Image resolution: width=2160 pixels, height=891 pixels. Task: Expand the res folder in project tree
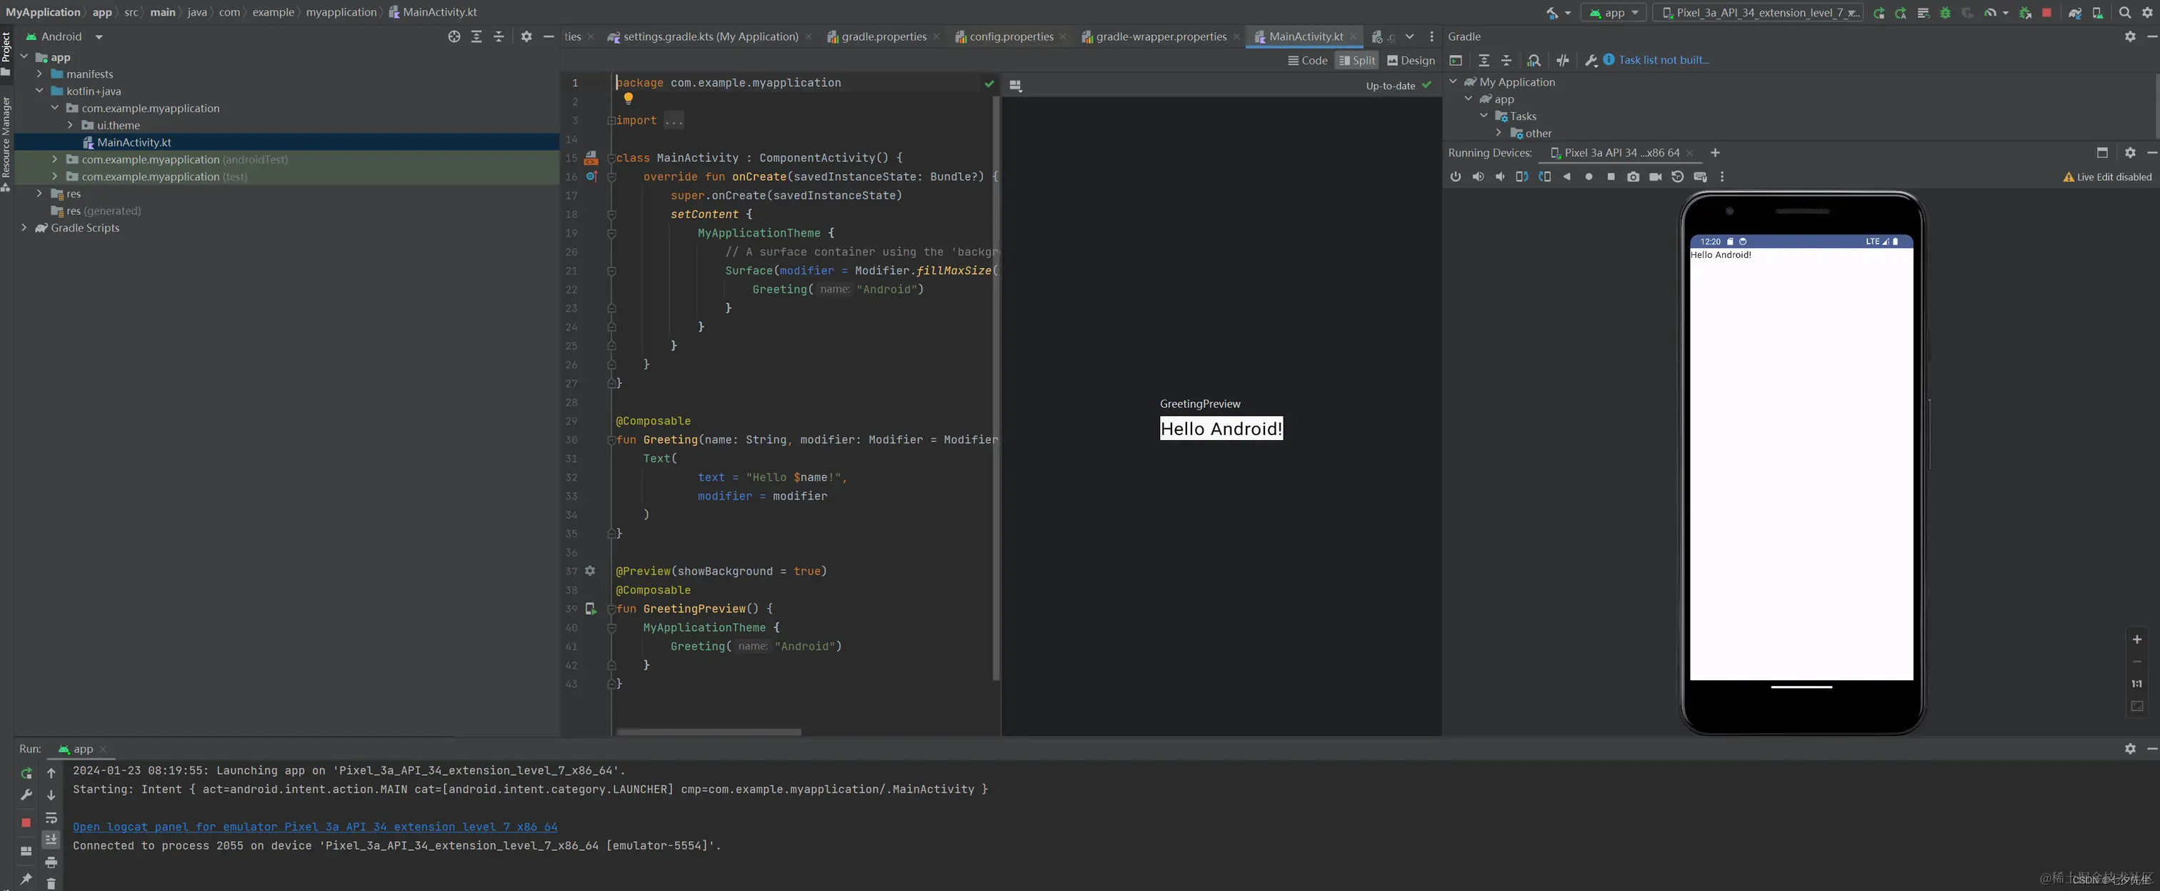pyautogui.click(x=39, y=194)
